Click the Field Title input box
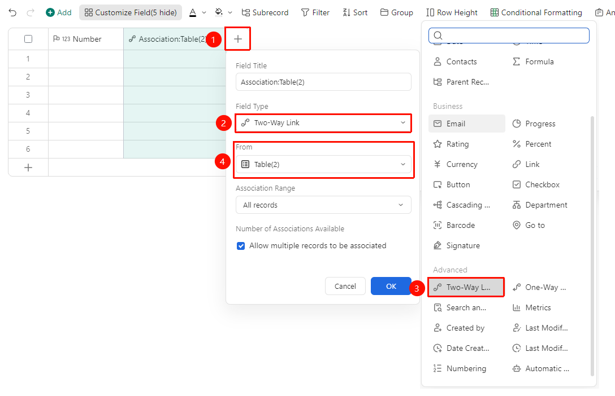This screenshot has width=615, height=396. [x=323, y=82]
